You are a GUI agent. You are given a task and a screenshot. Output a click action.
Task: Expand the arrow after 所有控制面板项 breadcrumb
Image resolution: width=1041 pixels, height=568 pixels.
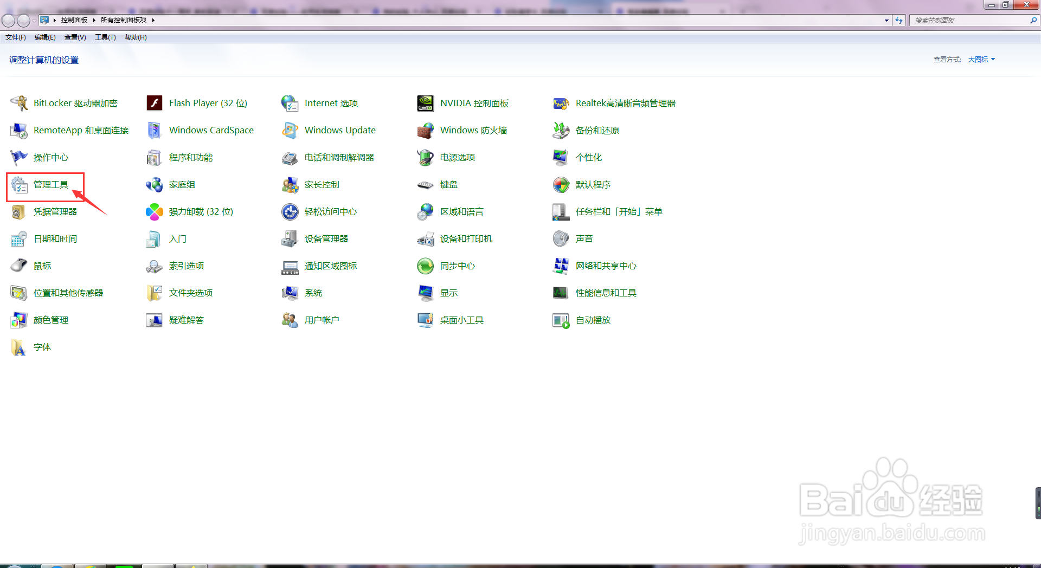[153, 20]
